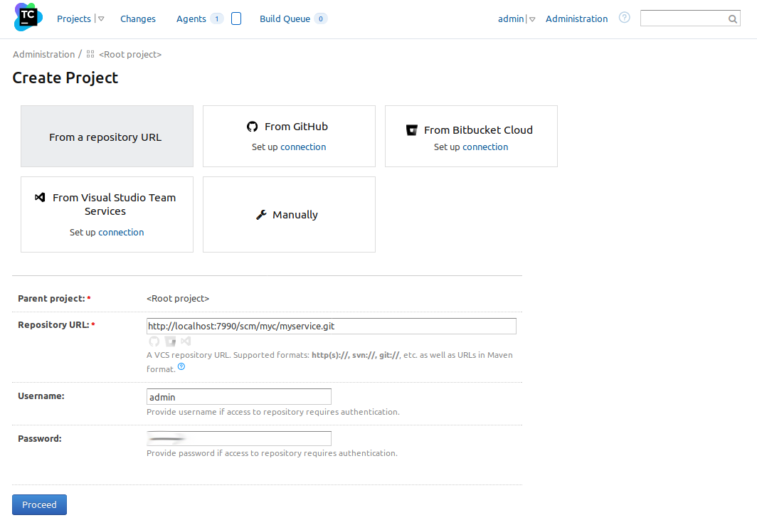Follow the Visual Studio Set up connection link

(121, 232)
